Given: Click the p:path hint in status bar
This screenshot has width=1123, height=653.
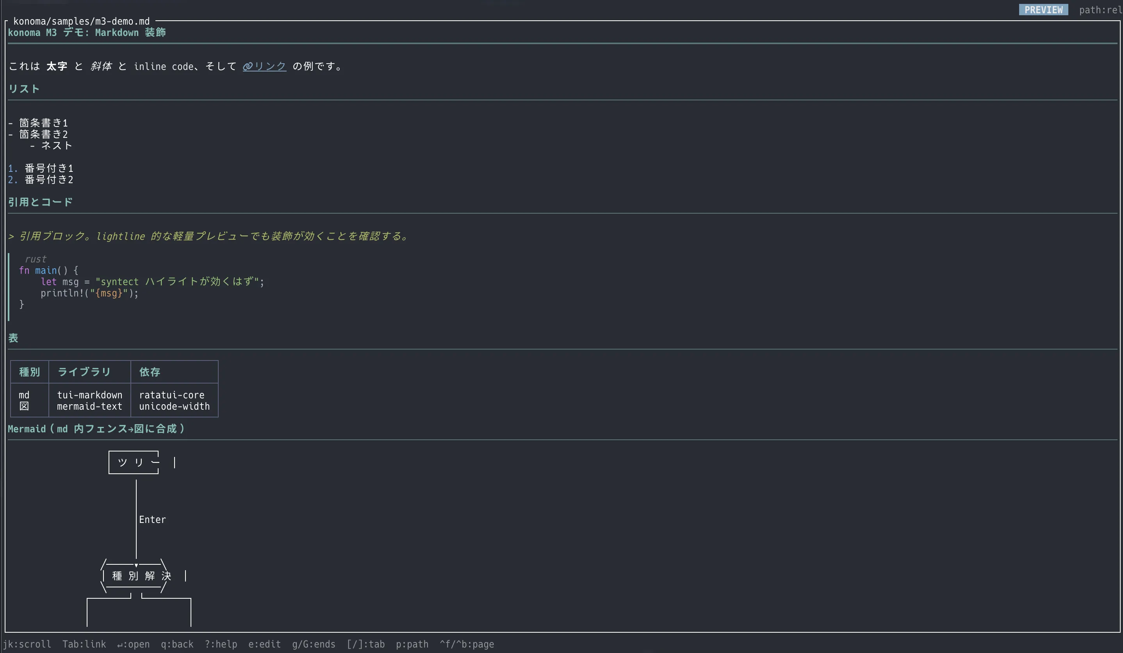Looking at the screenshot, I should [412, 644].
